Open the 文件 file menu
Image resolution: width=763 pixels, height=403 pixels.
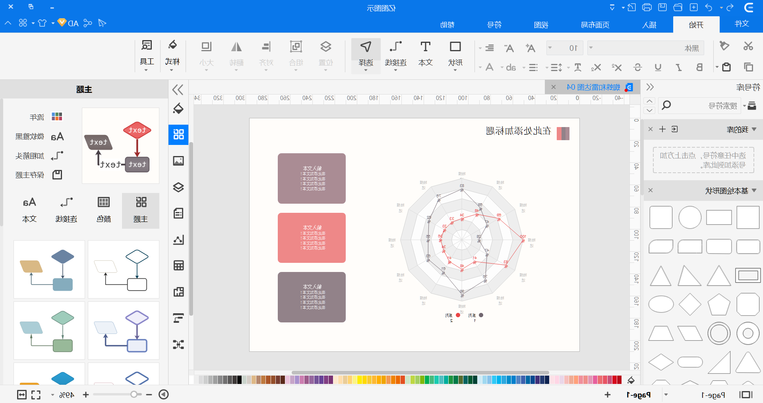click(742, 24)
